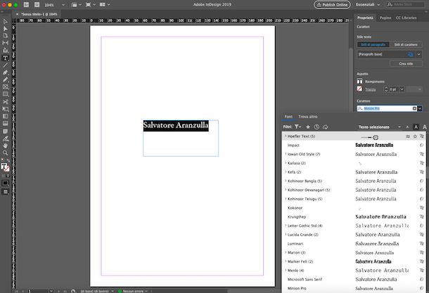The image size is (429, 293).
Task: Open the Traccia stroke link
Action: 370,90
